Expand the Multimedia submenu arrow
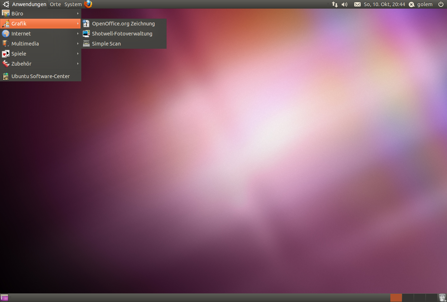The width and height of the screenshot is (447, 302). point(78,44)
